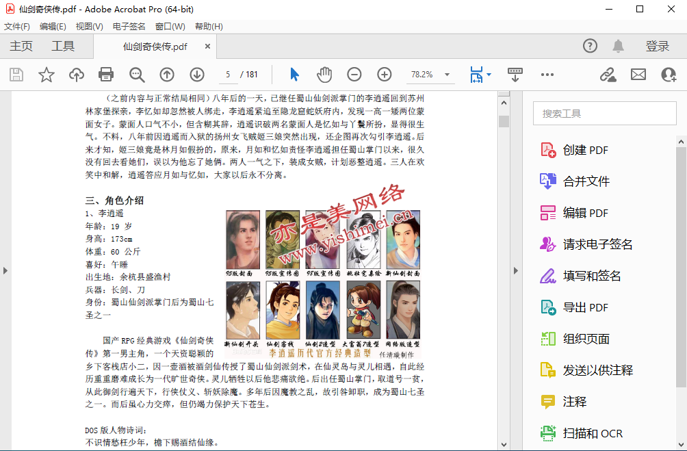Activate the selection arrow tool
687x451 pixels.
pos(294,75)
